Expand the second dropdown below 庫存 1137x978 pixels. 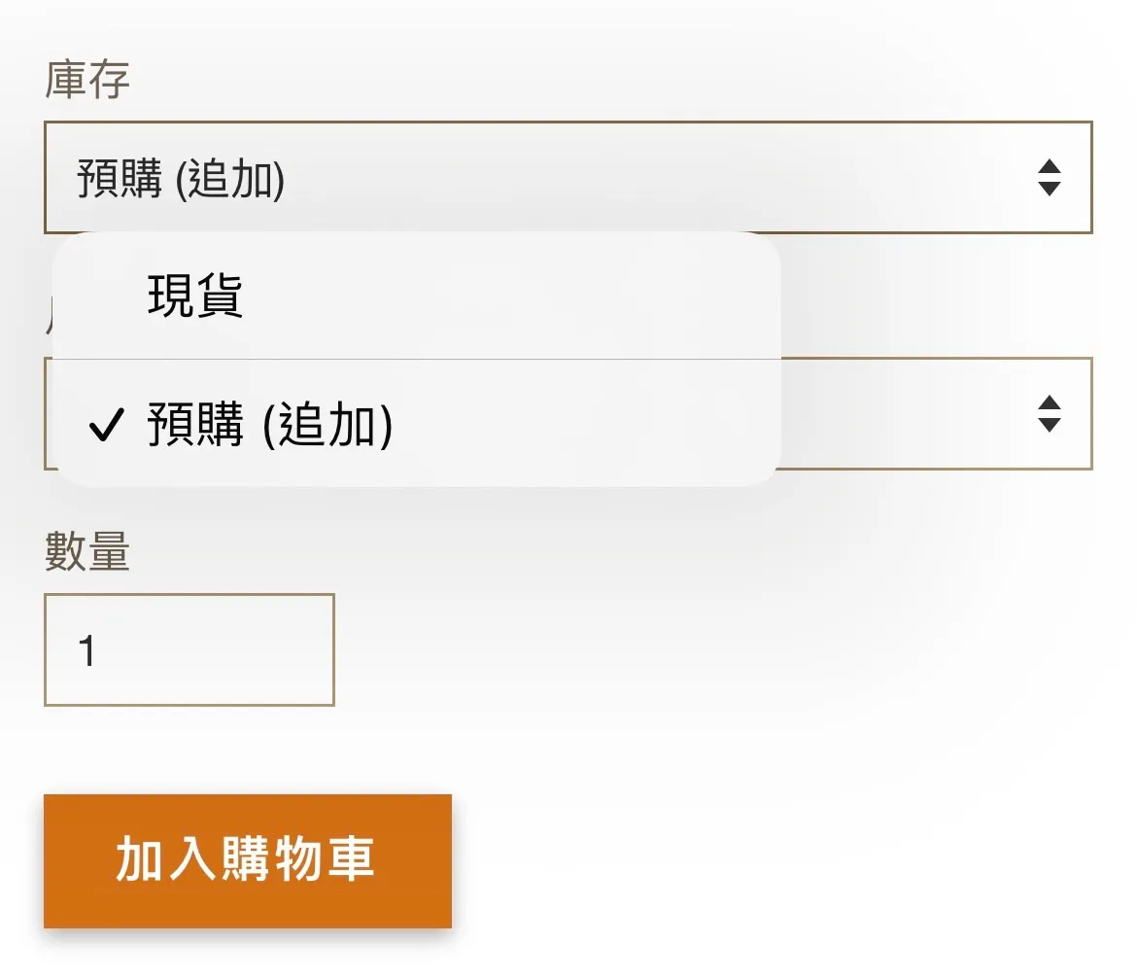pos(933,414)
